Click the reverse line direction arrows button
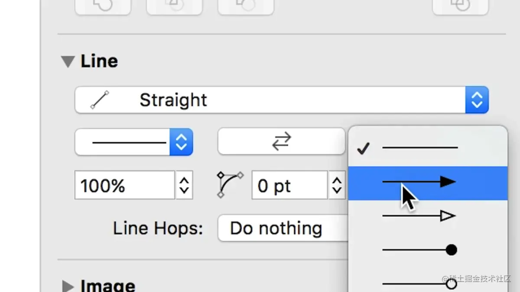 281,141
